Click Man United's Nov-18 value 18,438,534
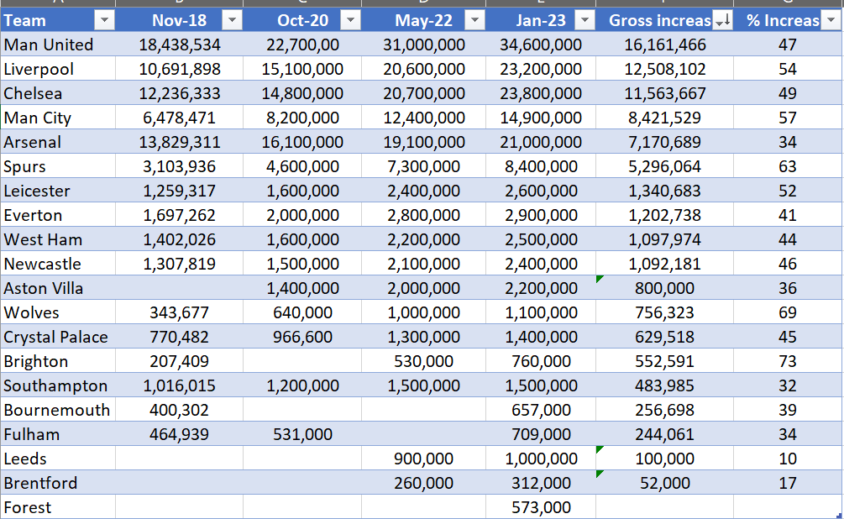The width and height of the screenshot is (844, 519). coord(179,45)
